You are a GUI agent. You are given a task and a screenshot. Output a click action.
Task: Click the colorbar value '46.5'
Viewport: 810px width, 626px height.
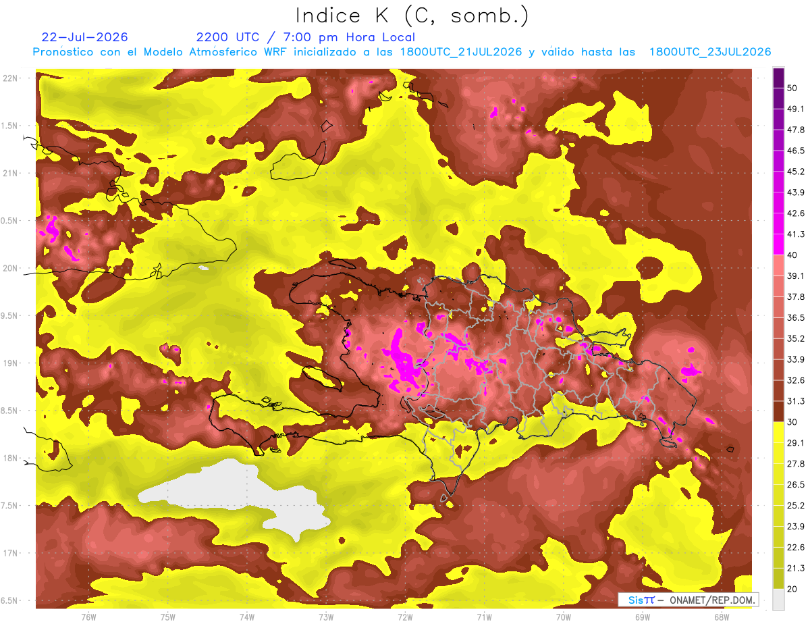(796, 151)
